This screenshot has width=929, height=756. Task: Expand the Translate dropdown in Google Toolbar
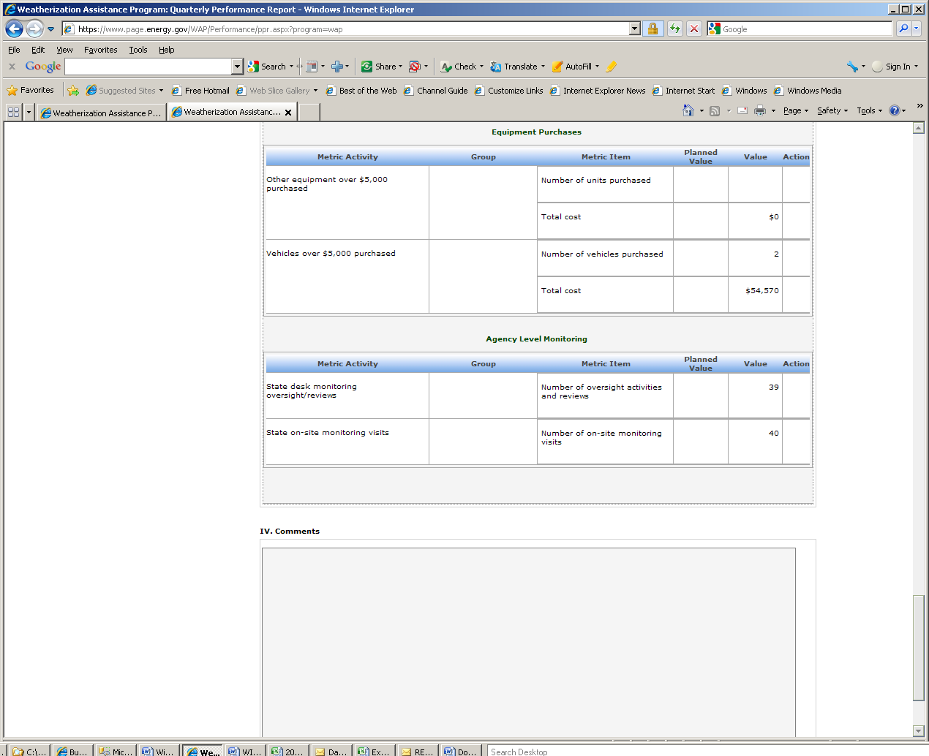pyautogui.click(x=543, y=67)
